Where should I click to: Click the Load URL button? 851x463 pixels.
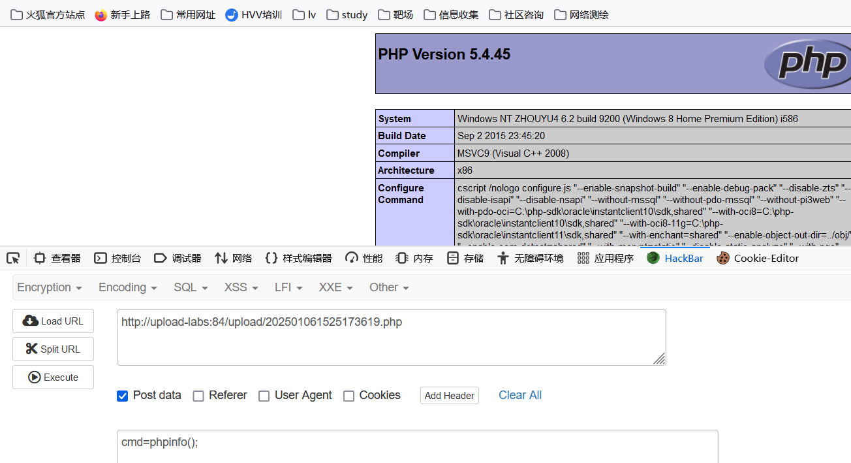[53, 321]
